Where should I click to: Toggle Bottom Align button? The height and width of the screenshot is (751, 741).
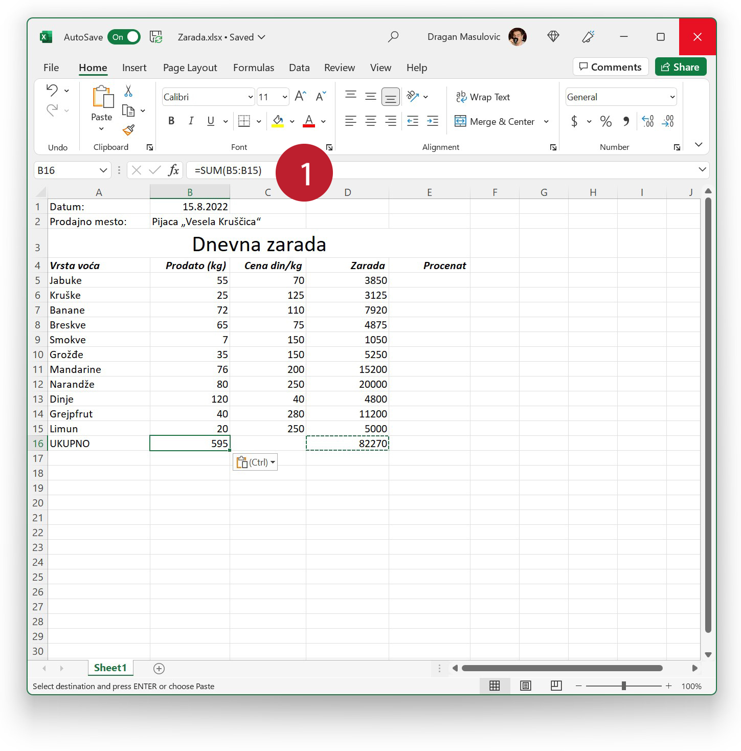click(391, 96)
